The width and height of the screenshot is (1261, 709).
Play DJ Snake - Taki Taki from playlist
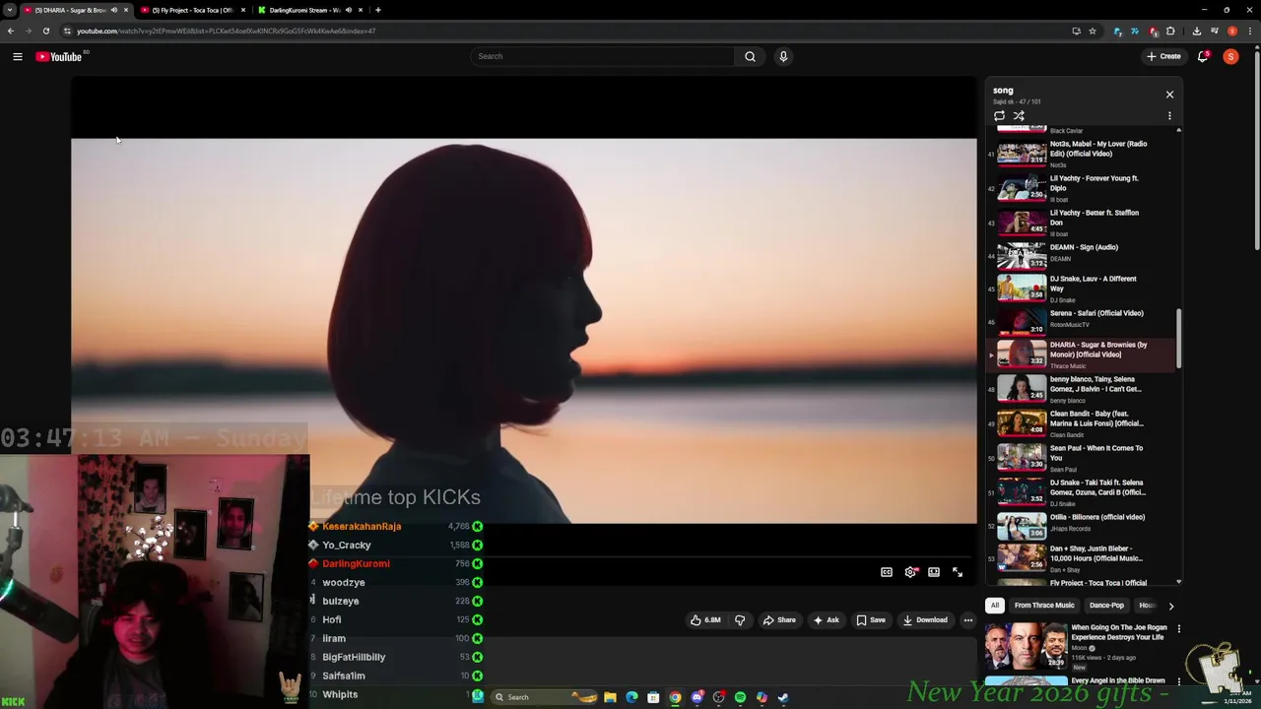1083,492
